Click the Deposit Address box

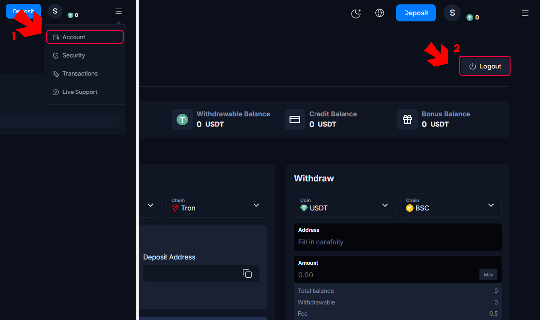[x=201, y=273]
